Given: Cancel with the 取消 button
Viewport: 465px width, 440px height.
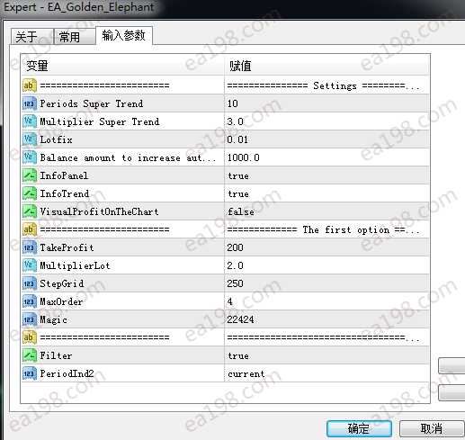Looking at the screenshot, I should coord(432,428).
